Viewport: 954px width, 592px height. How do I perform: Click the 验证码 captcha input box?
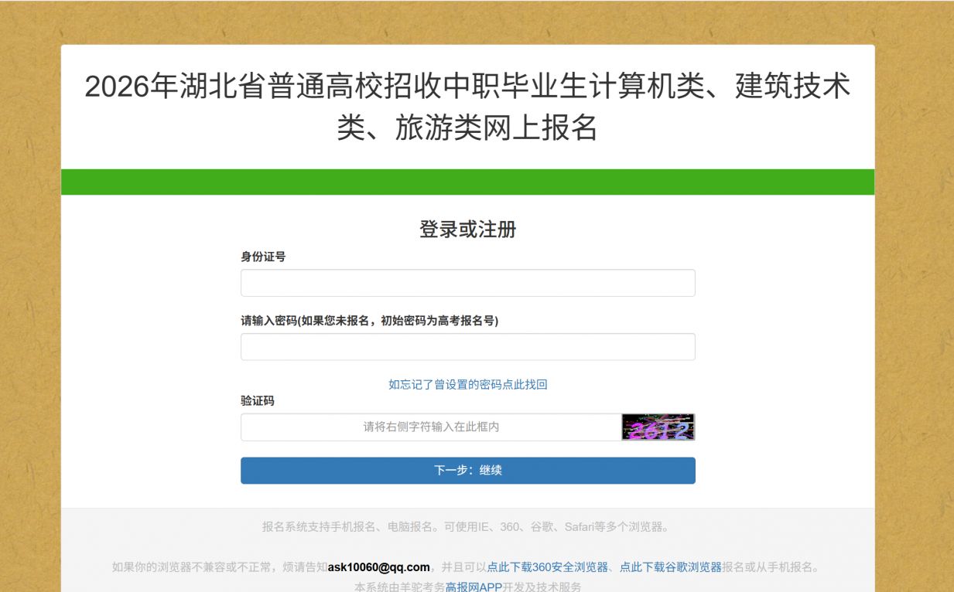(x=431, y=427)
